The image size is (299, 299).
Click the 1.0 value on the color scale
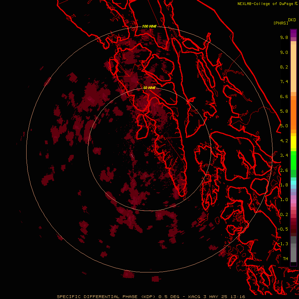point(284,200)
